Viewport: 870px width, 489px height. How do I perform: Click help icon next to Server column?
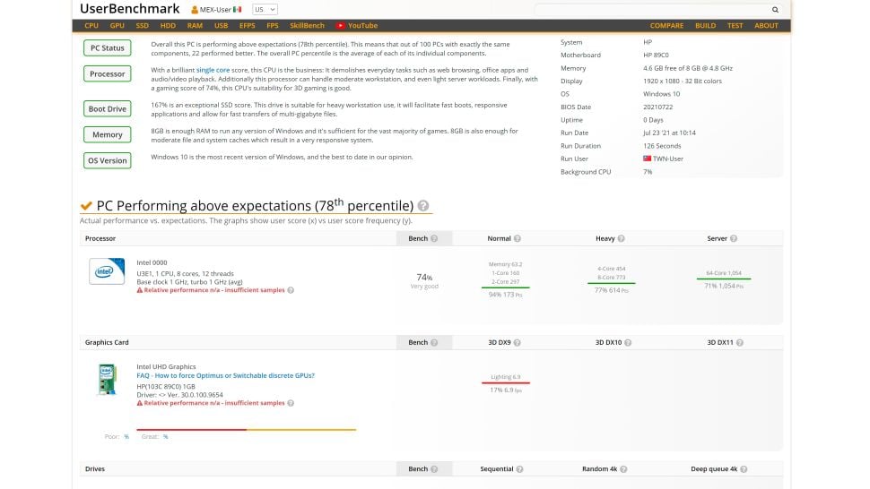pyautogui.click(x=733, y=239)
